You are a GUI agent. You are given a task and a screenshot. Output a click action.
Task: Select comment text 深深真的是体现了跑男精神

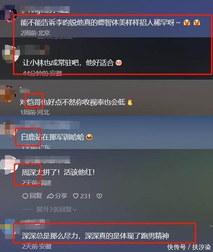pyautogui.click(x=127, y=236)
